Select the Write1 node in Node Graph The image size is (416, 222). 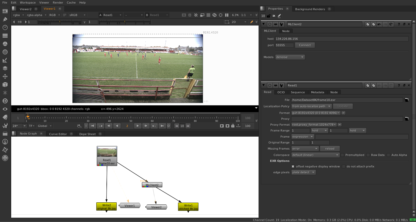coord(188,207)
